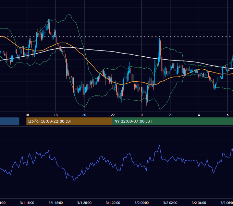Select the ロンドン 16:00-22:00 JST session bar
The width and height of the screenshot is (233, 206).
(x=69, y=121)
